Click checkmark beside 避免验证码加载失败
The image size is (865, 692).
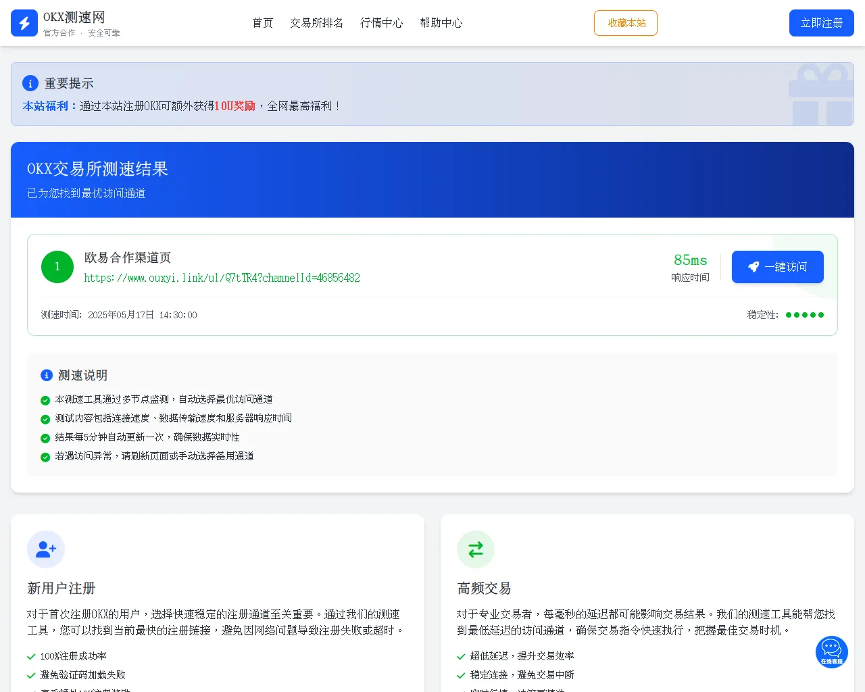(x=31, y=675)
